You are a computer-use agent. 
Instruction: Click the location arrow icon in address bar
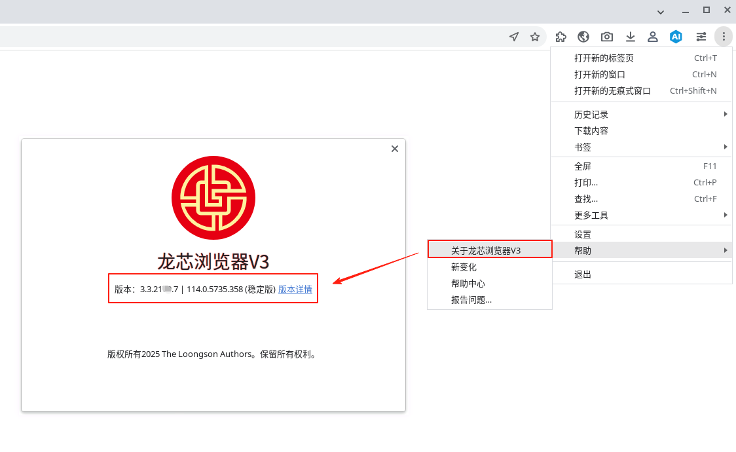click(x=514, y=37)
